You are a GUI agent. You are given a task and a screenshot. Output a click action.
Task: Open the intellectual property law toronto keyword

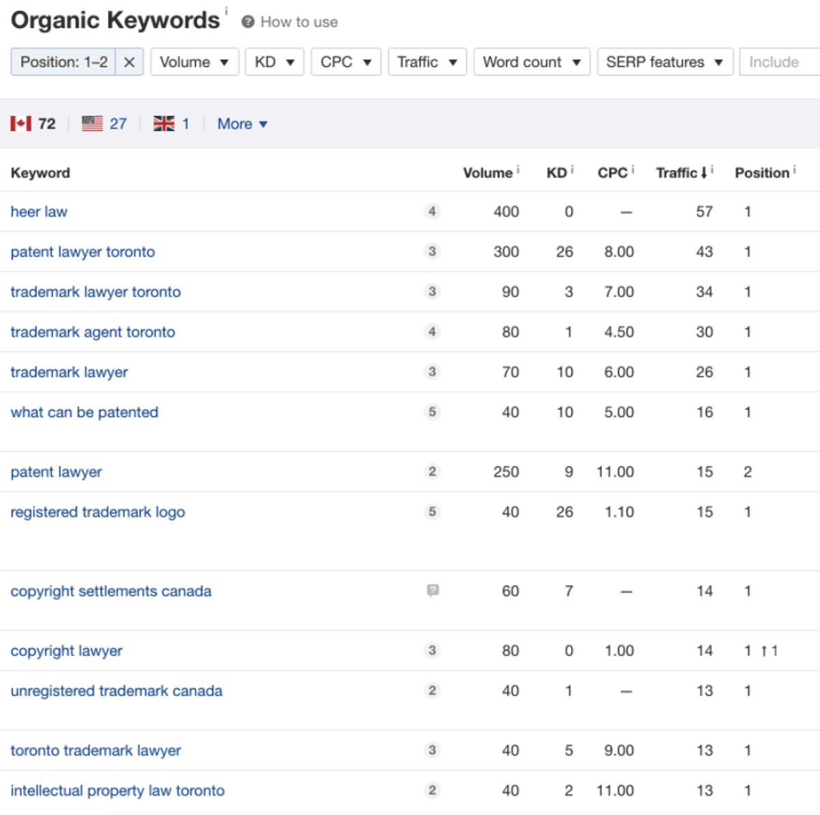pyautogui.click(x=118, y=791)
